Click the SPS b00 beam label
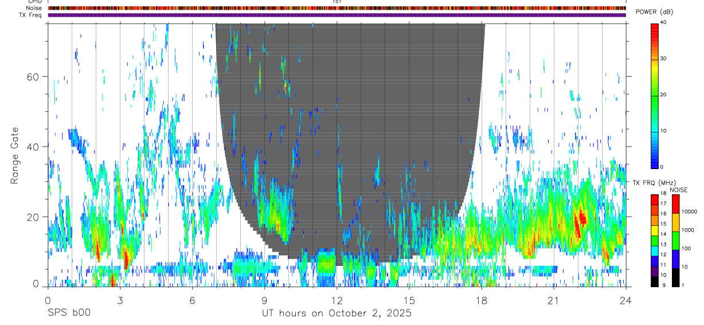 [x=69, y=313]
